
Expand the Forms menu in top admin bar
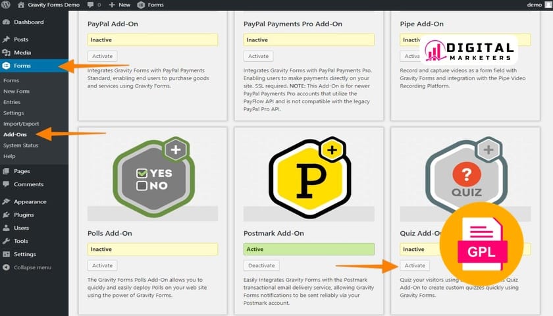[x=151, y=5]
